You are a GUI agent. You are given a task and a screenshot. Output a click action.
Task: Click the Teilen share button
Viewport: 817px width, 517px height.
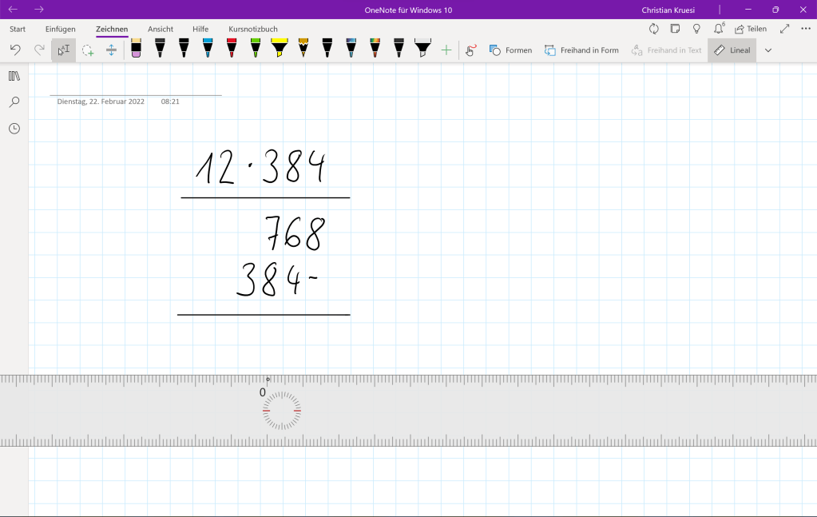751,29
